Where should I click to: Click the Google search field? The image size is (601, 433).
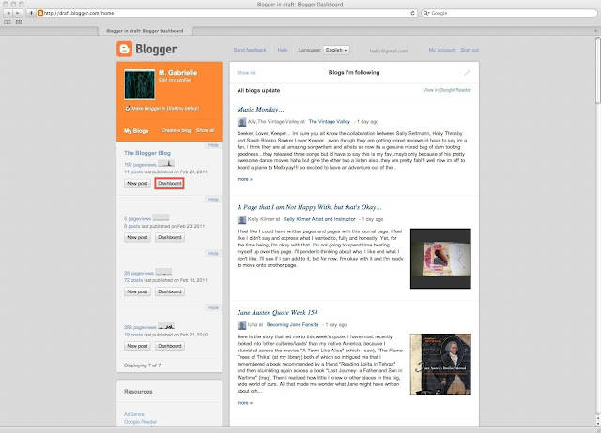509,13
